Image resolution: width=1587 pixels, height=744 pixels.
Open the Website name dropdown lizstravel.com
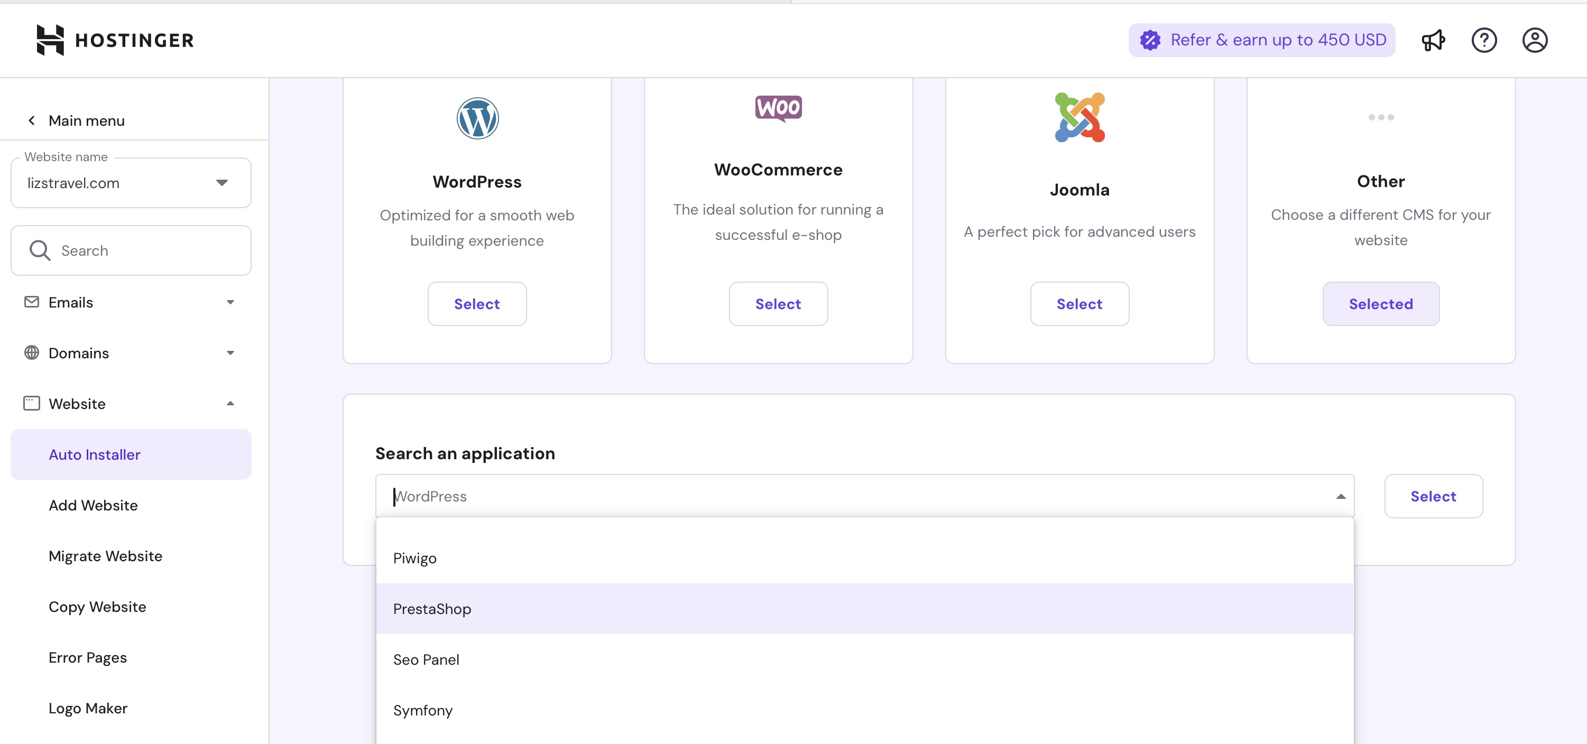pos(131,183)
